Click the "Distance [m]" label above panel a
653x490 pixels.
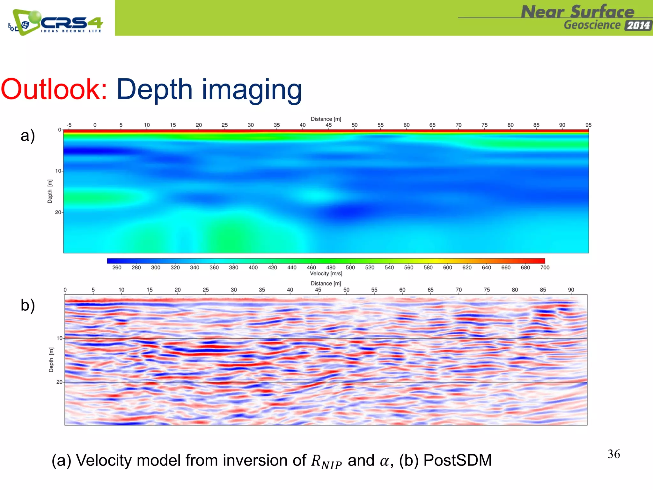[326, 119]
